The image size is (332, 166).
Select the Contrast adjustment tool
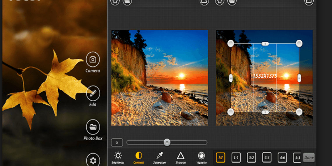point(139,158)
